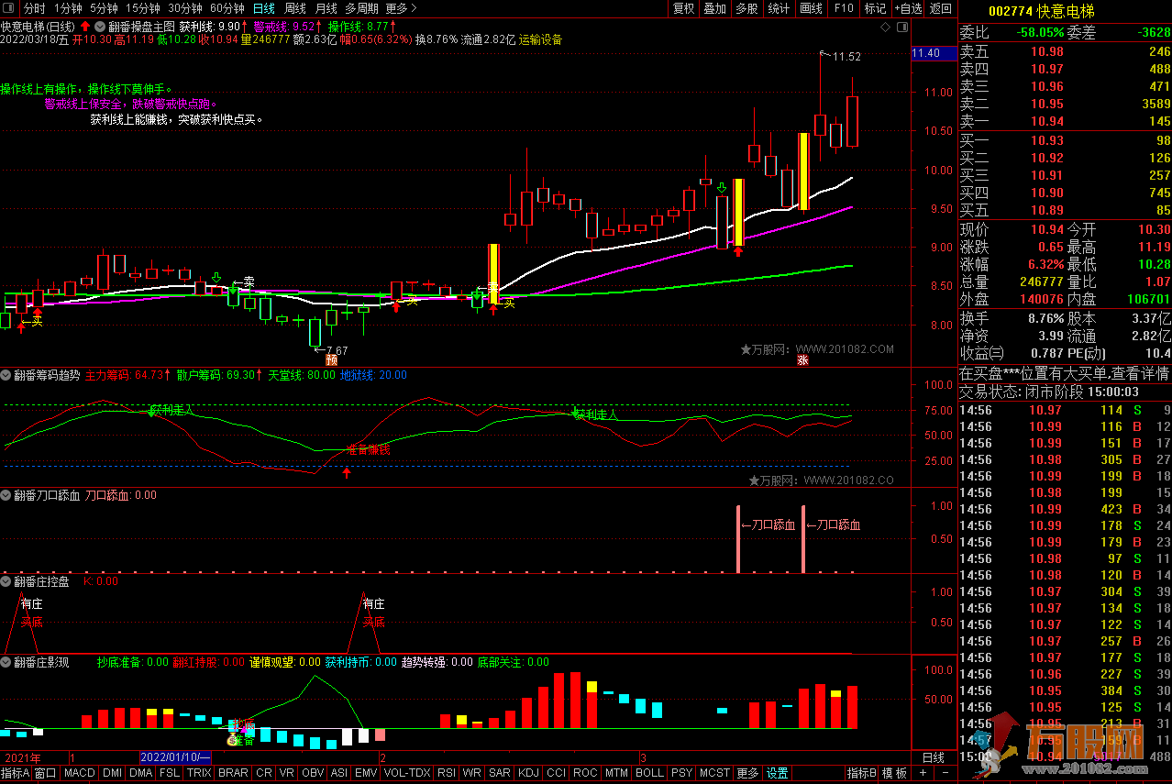Select the 日线 daily period
This screenshot has height=784, width=1172.
264,8
